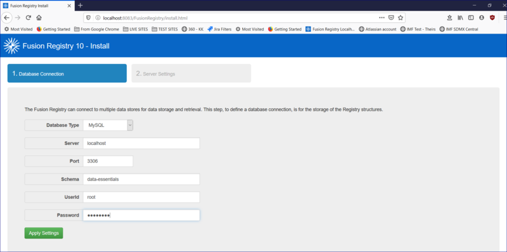
Task: Click the Fusion Registry starburst logo
Action: pos(11,46)
